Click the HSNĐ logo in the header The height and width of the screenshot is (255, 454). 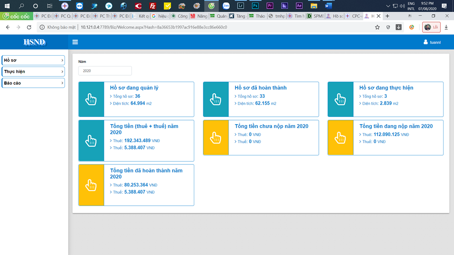point(34,42)
